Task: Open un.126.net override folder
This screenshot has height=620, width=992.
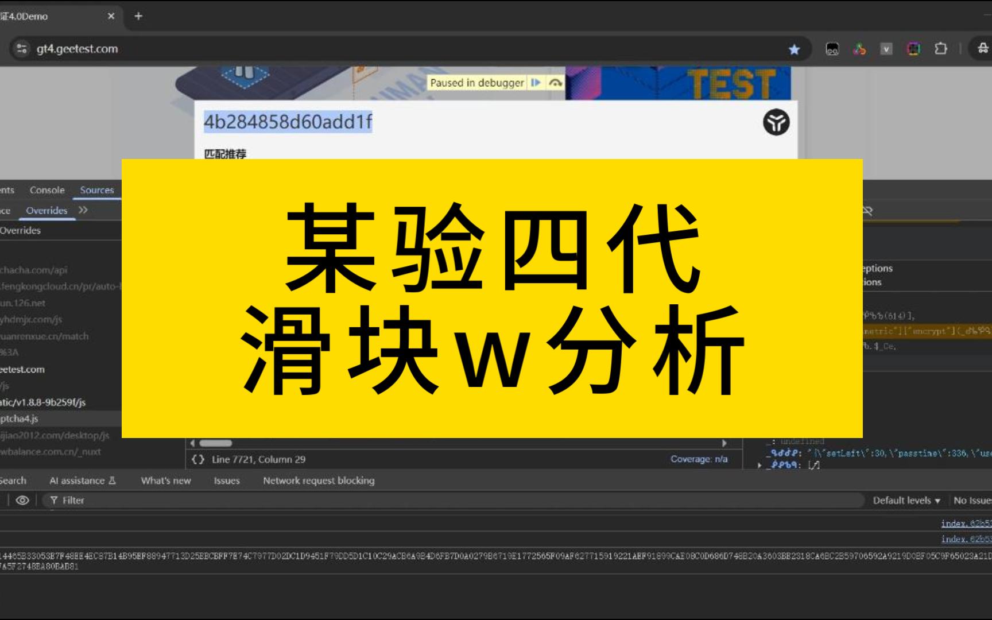Action: coord(23,303)
